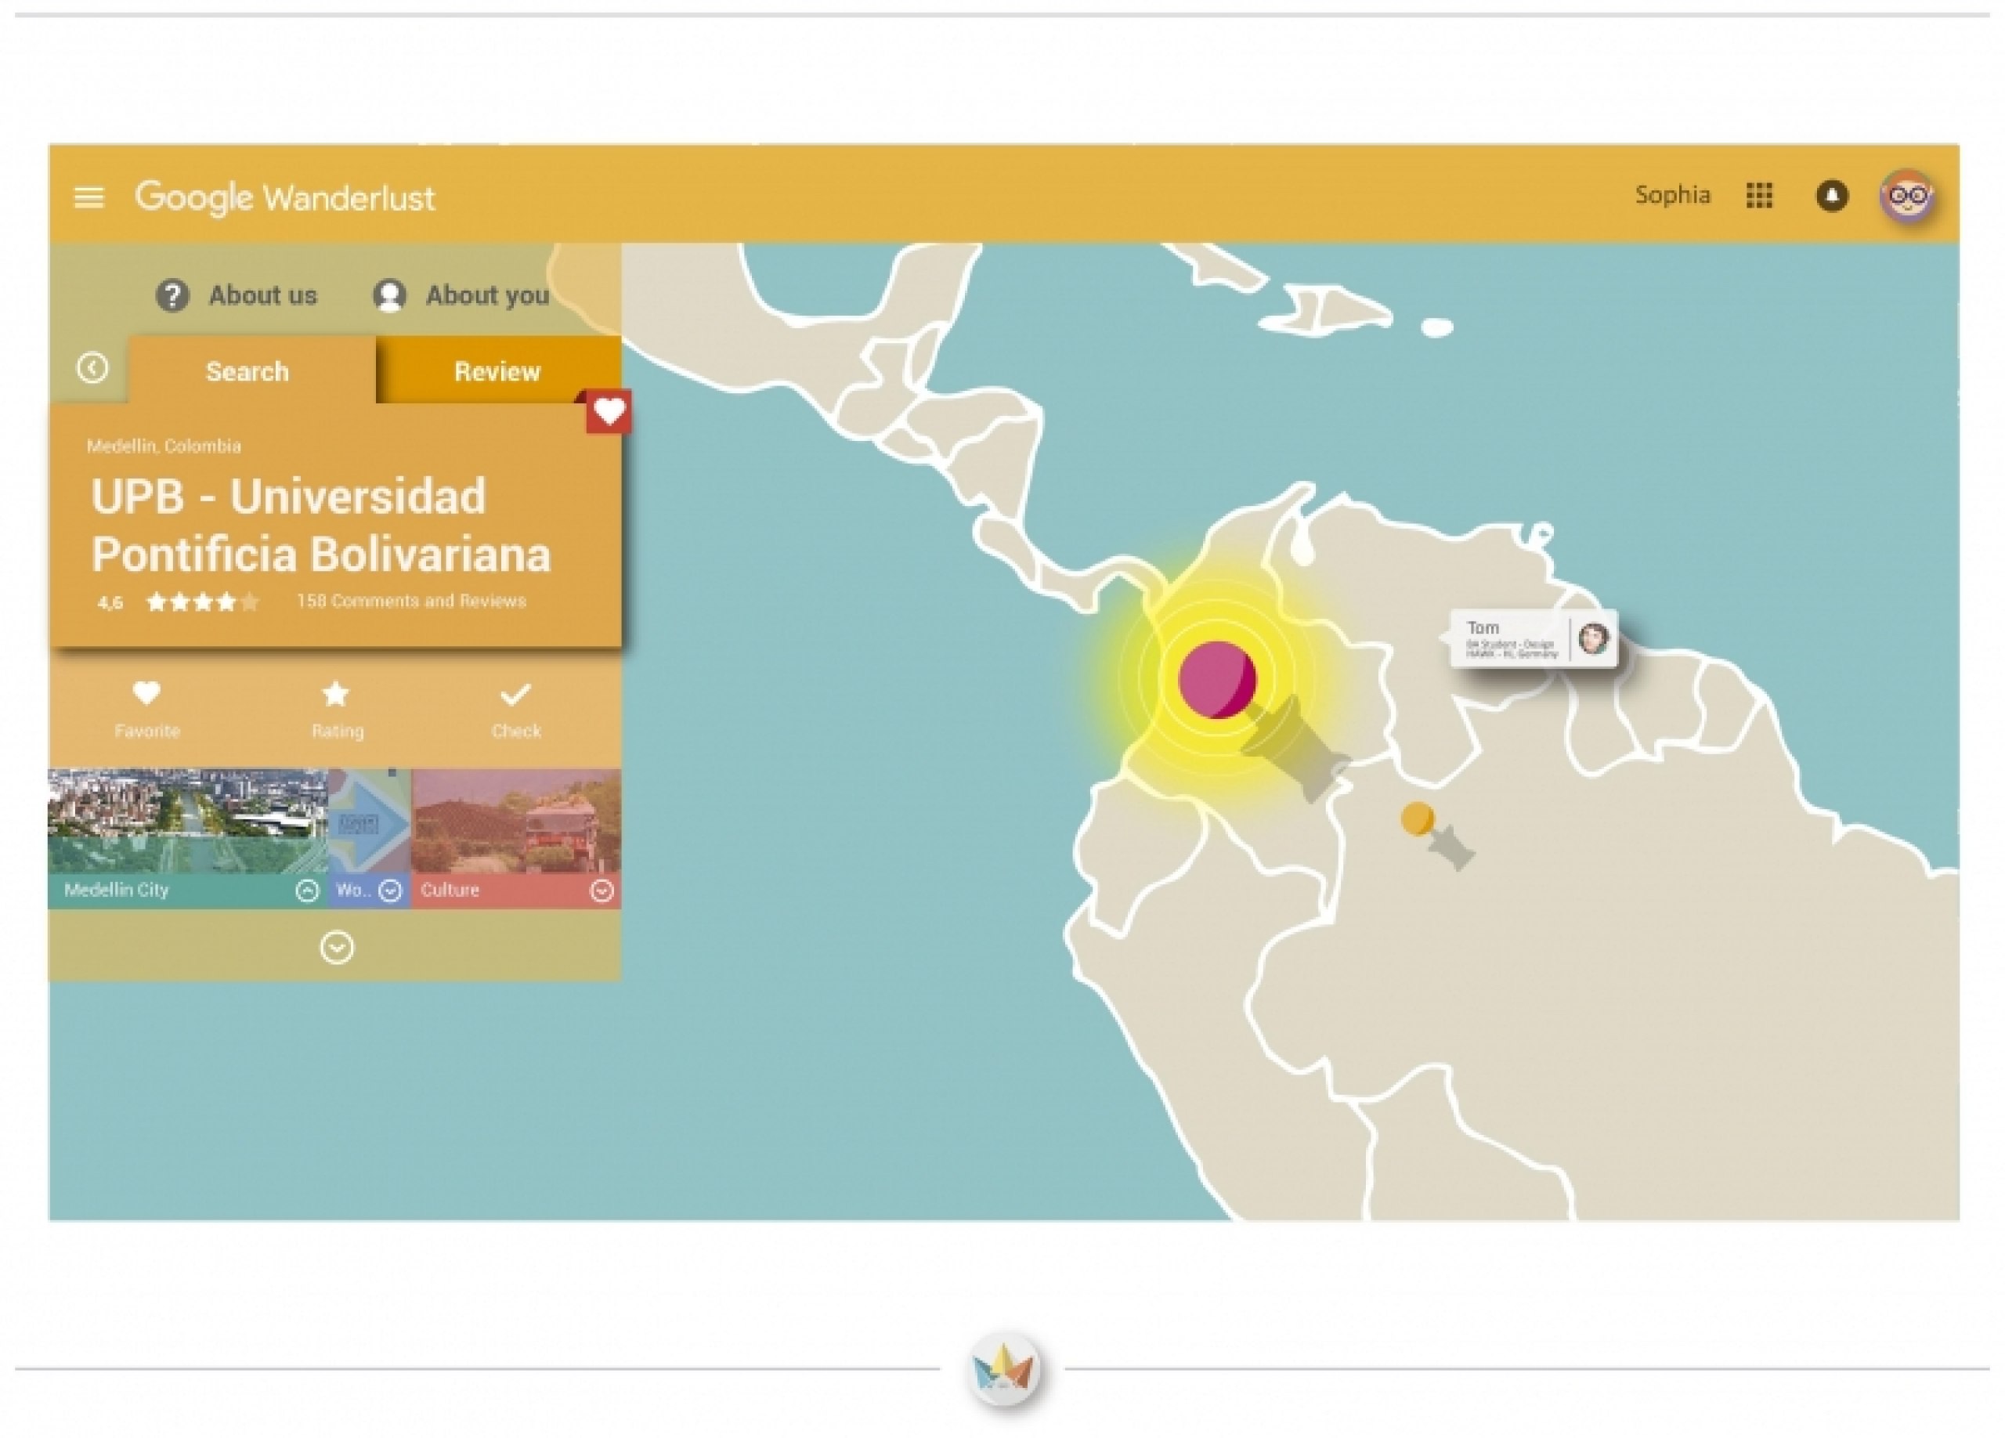Click the UPB university title

point(322,525)
